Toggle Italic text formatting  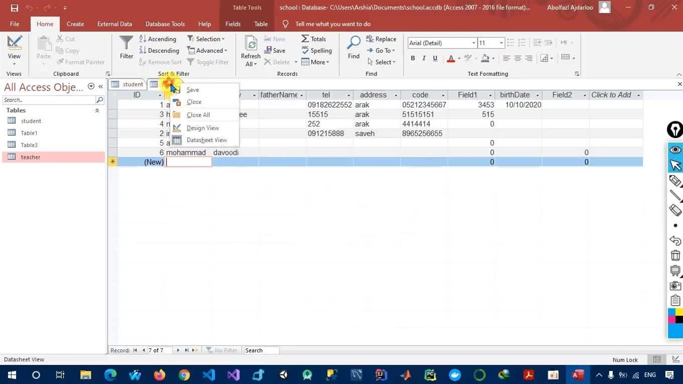coord(424,58)
